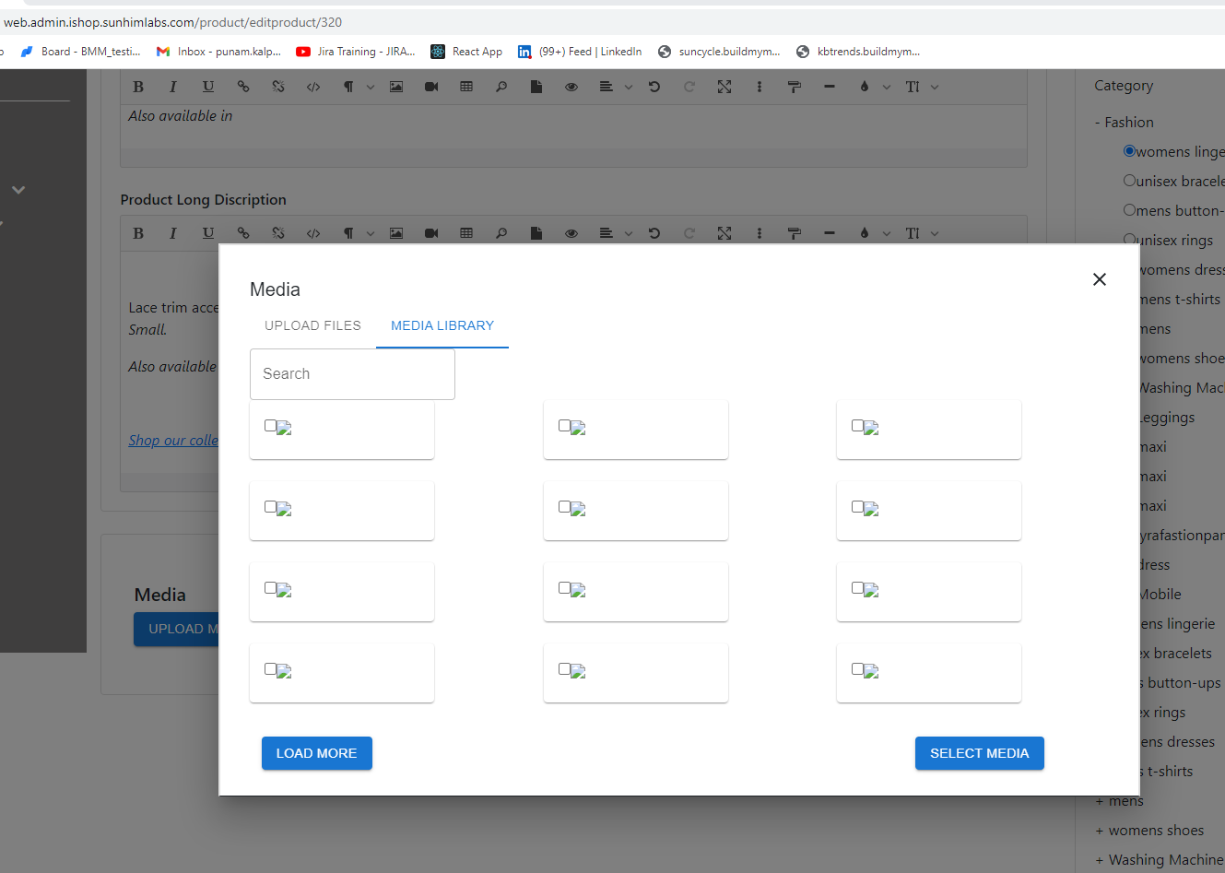Paragraph format icon in Product Long Discription toolbar
This screenshot has height=873, width=1225.
(348, 233)
